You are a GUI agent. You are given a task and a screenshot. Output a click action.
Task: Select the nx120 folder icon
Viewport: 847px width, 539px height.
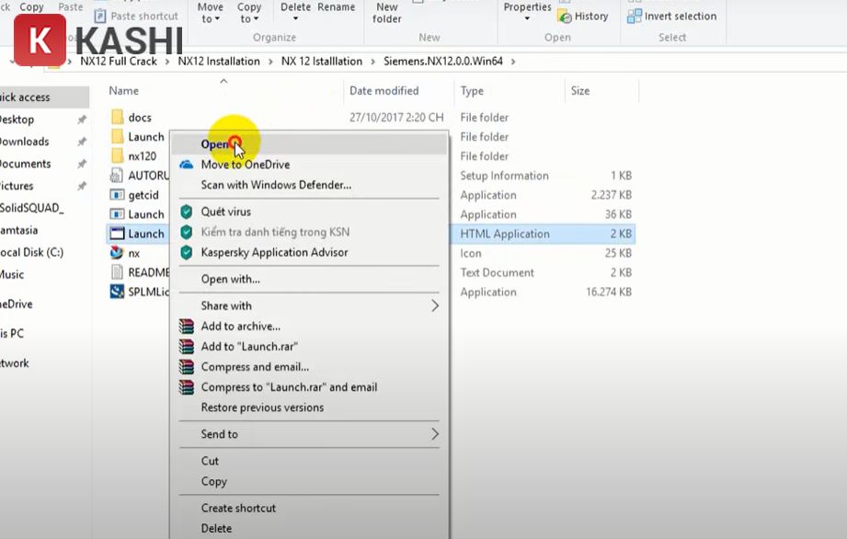[117, 156]
